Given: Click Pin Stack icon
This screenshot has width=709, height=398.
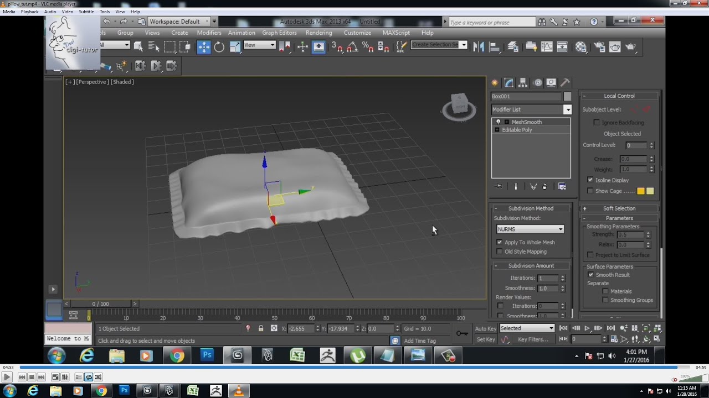Looking at the screenshot, I should (x=499, y=187).
